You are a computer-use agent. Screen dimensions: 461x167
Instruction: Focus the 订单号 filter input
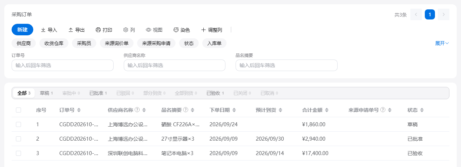[x=63, y=65]
